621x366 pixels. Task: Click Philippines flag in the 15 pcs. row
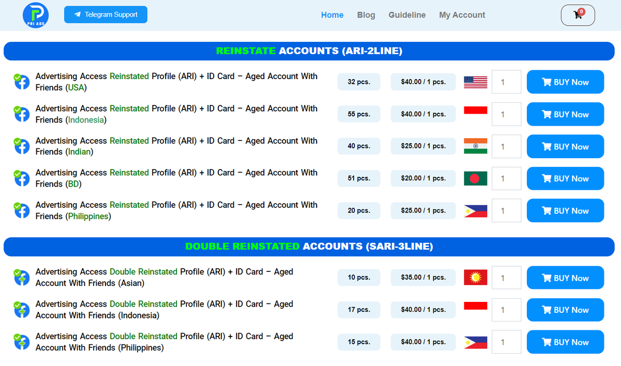(476, 342)
